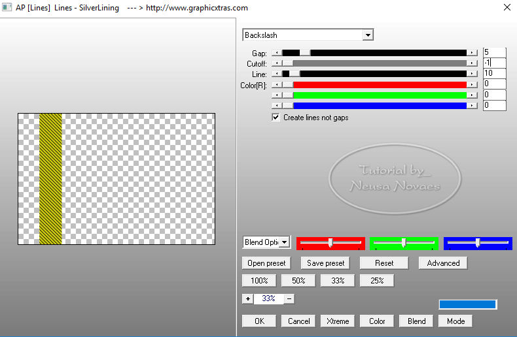Click the Blend button
517x337 pixels.
coord(416,321)
